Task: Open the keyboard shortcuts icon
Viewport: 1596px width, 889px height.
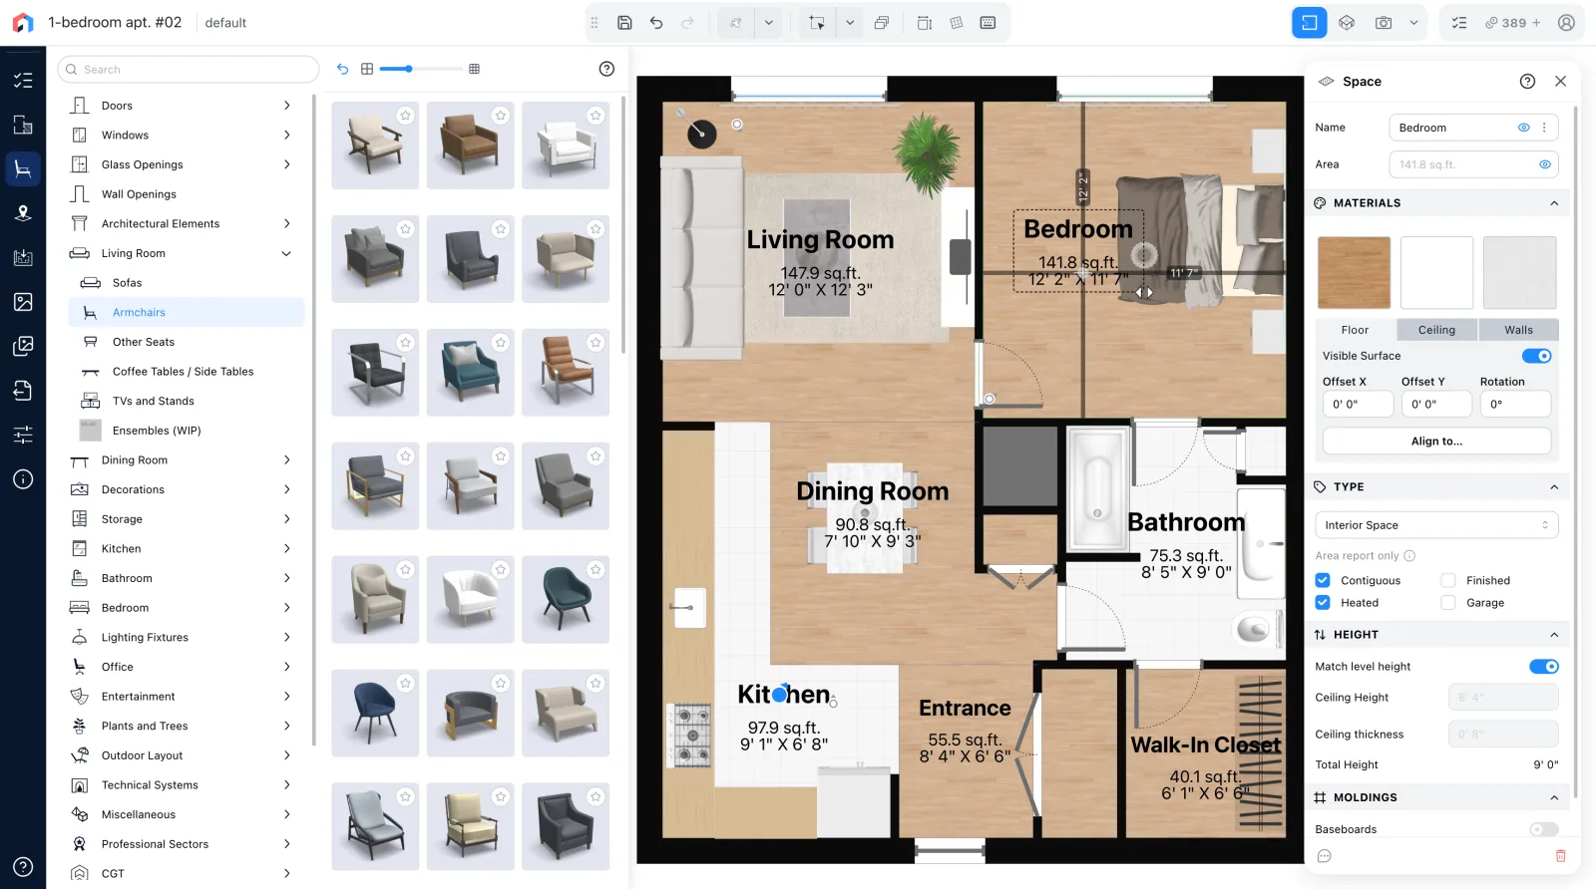Action: pos(988,23)
